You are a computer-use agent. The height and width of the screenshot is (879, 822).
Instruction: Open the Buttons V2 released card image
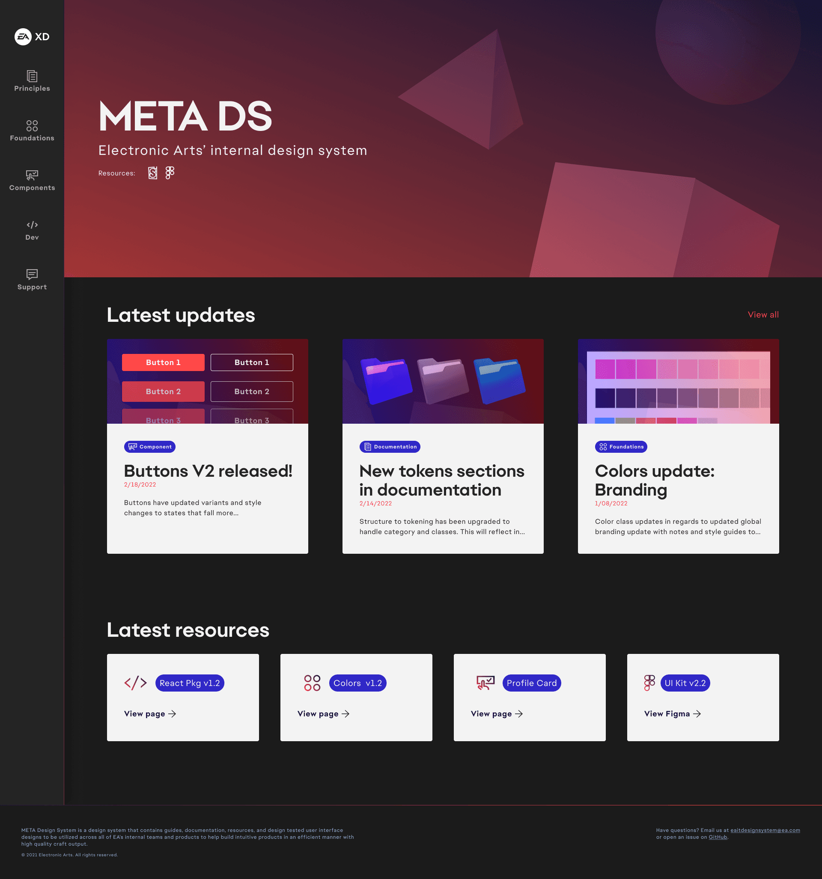pyautogui.click(x=208, y=381)
